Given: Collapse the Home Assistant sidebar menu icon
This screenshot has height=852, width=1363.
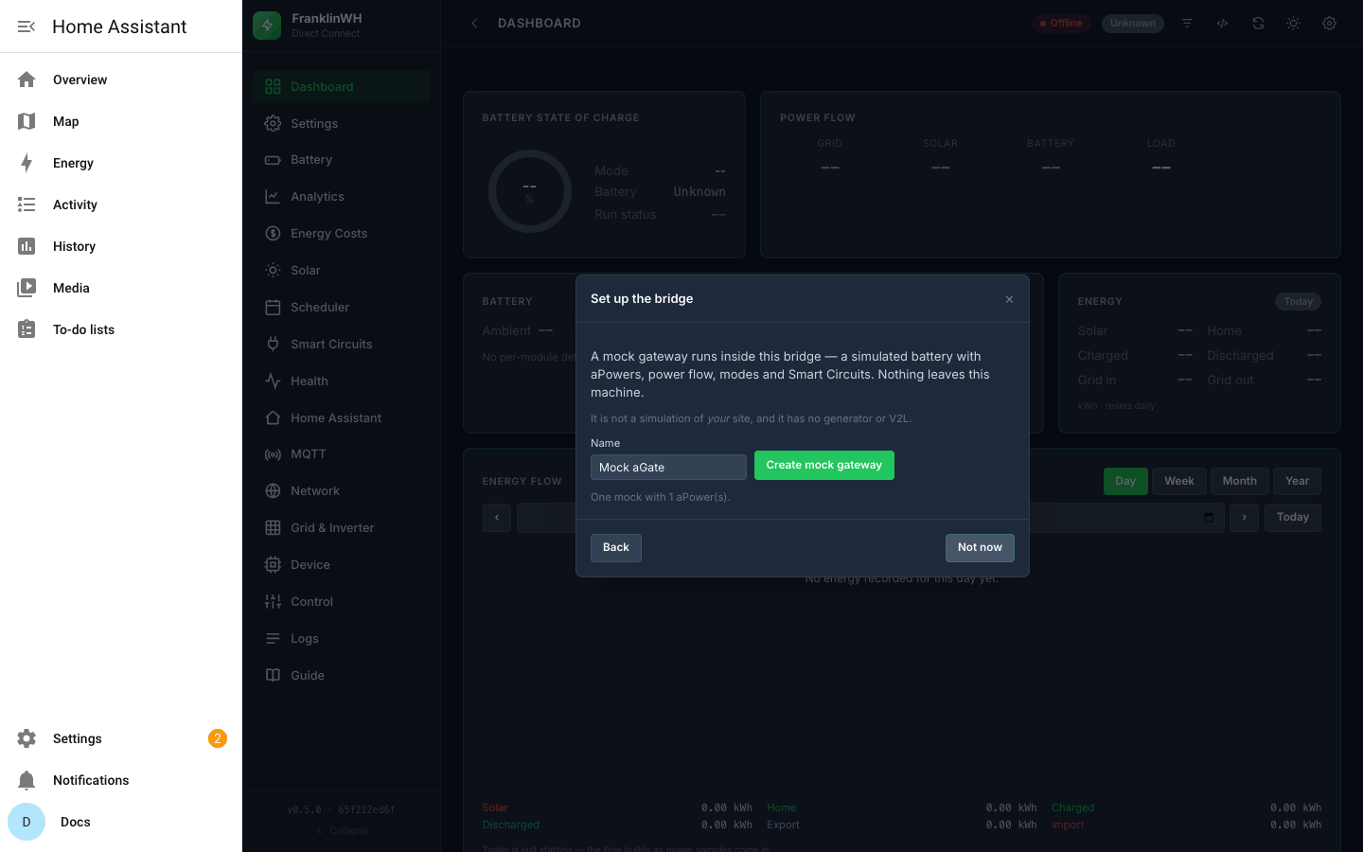Looking at the screenshot, I should tap(27, 27).
